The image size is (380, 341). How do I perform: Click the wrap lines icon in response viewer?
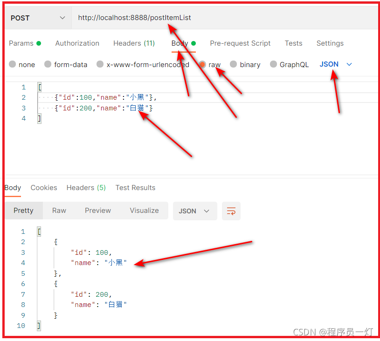(x=231, y=211)
